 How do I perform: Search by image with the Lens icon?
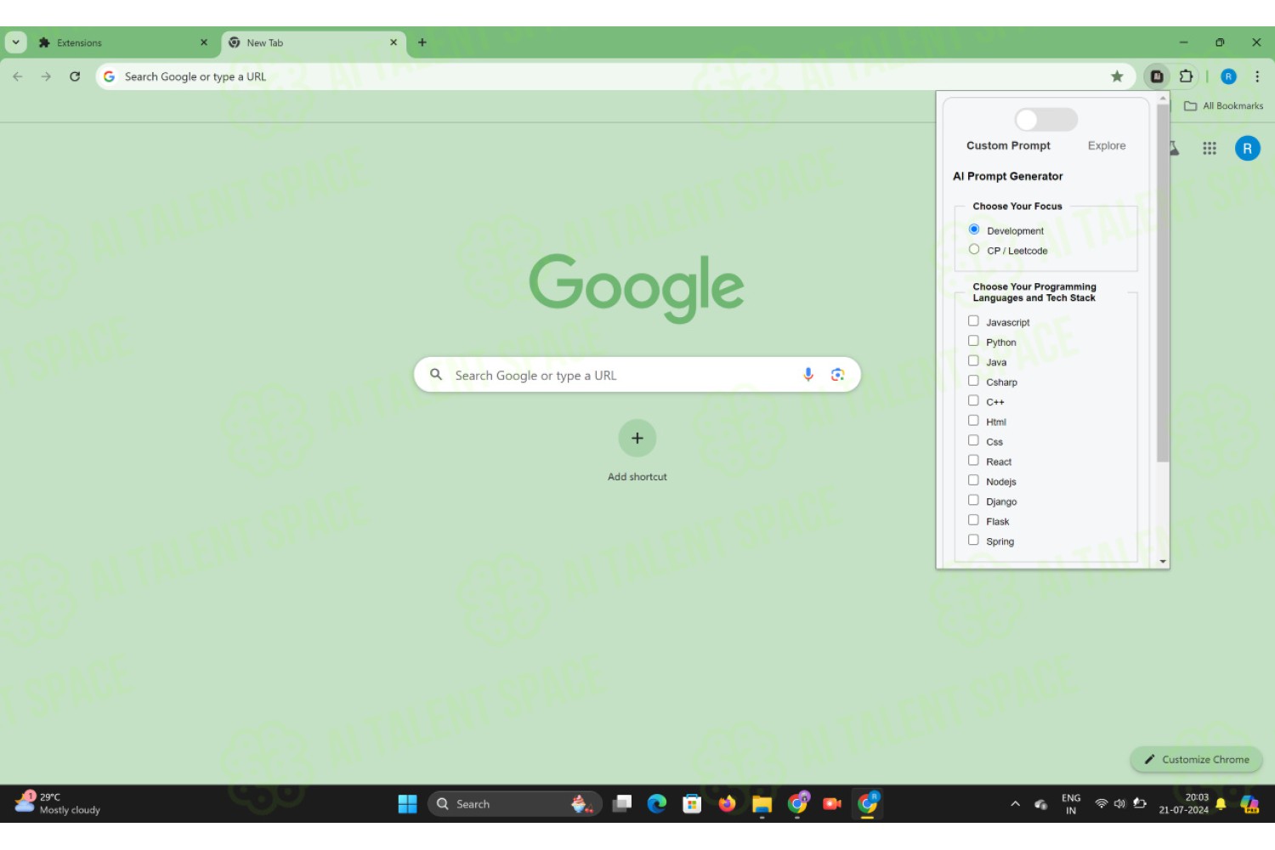(837, 375)
